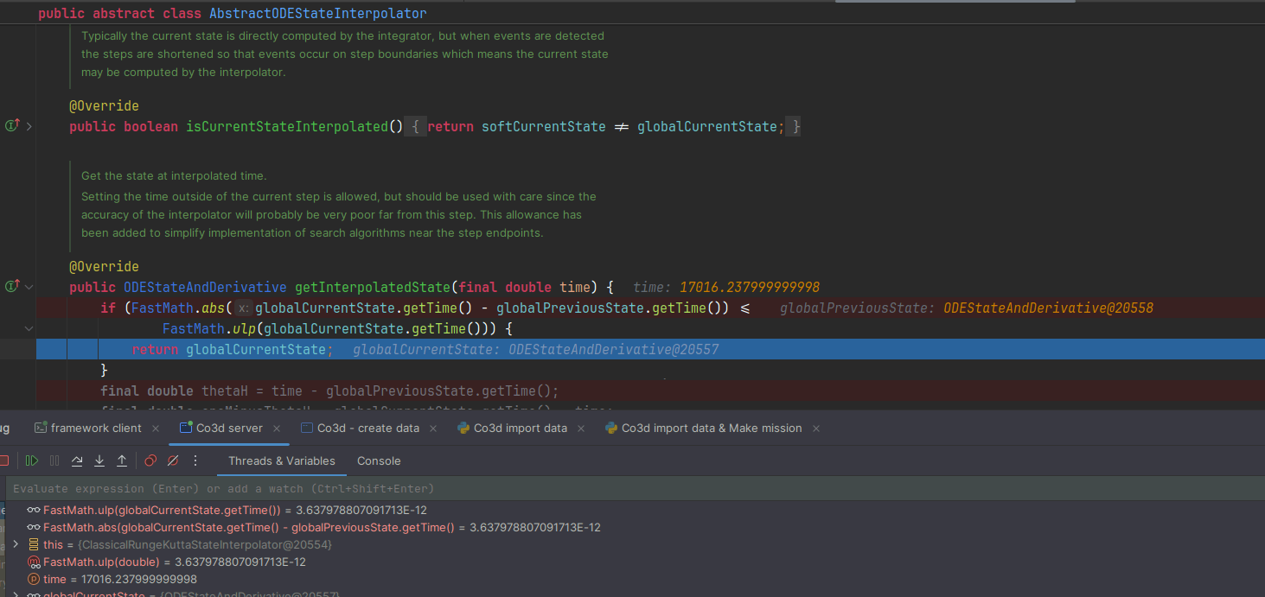
Task: Click FastMath.ulp call in editor
Action: (x=208, y=328)
